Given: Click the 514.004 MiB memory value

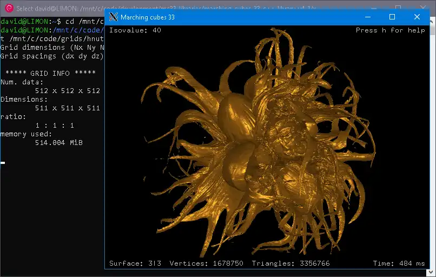Looking at the screenshot, I should click(x=58, y=142).
